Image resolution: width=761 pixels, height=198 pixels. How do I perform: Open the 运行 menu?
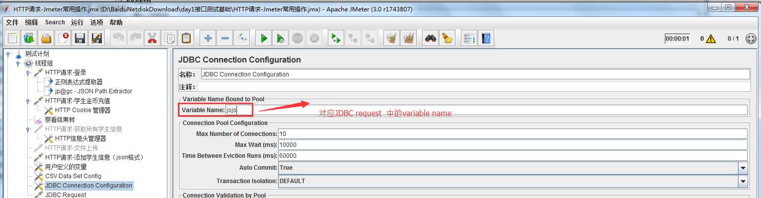click(77, 22)
